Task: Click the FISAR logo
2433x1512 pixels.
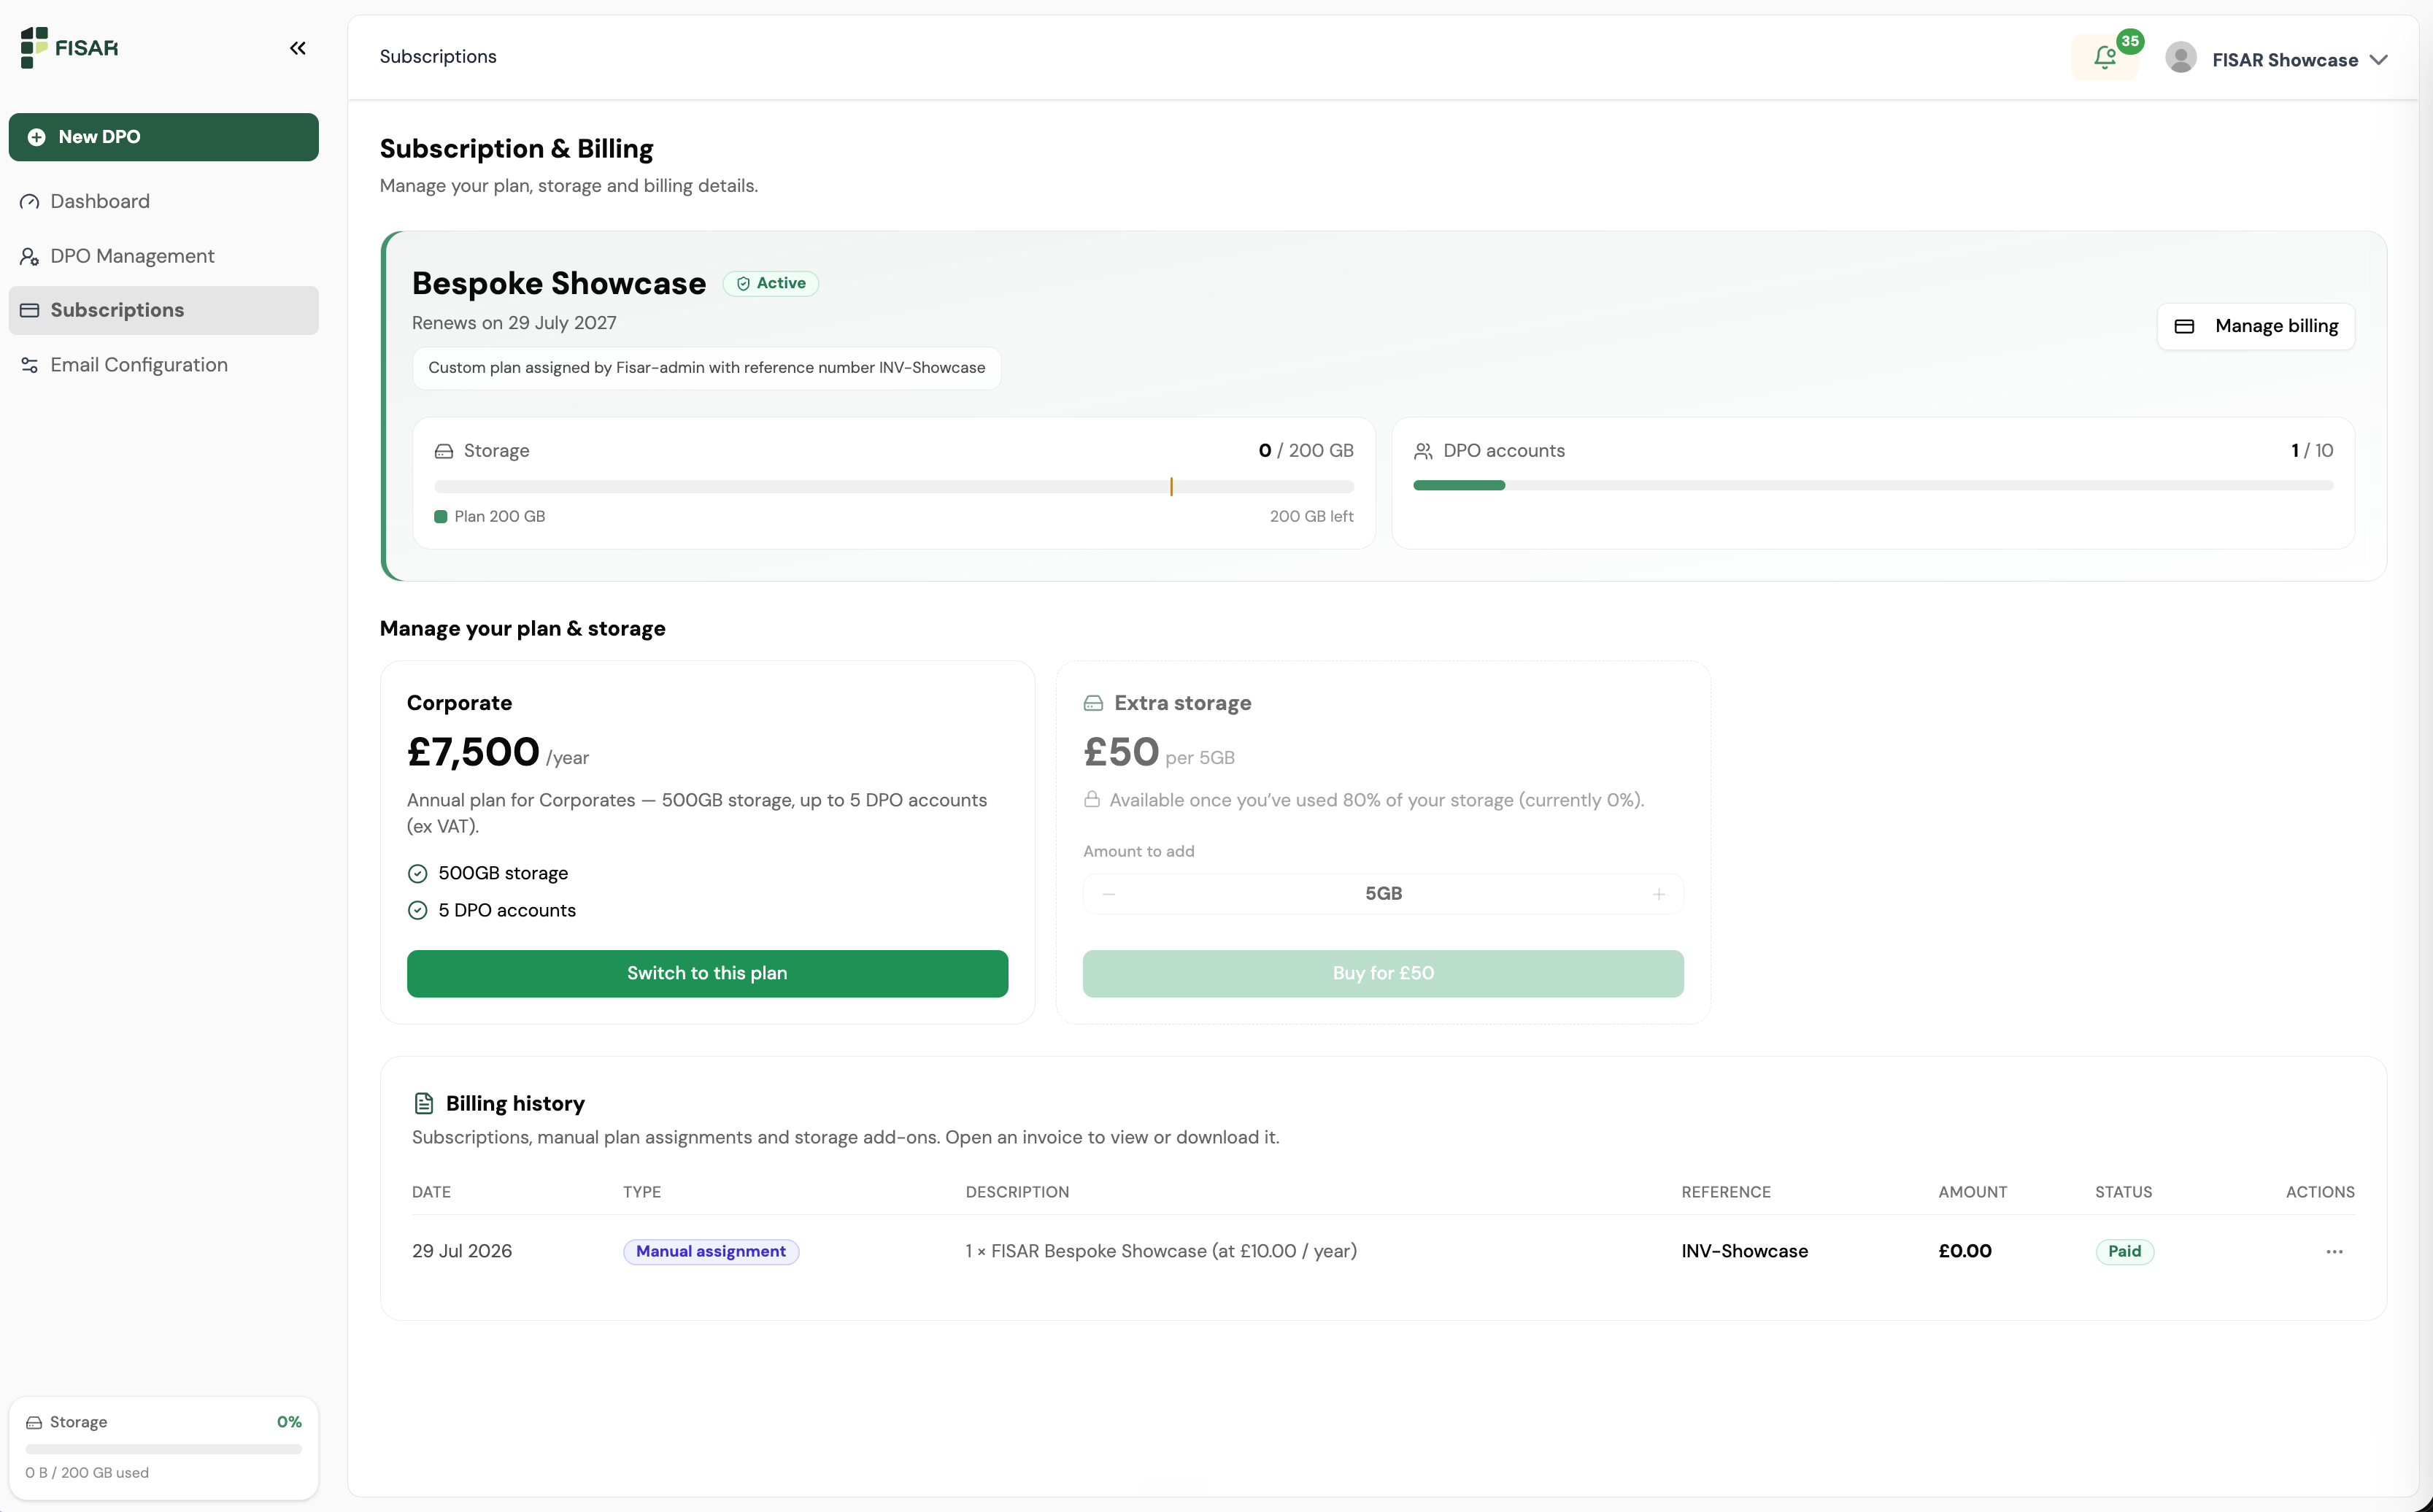Action: (69, 48)
